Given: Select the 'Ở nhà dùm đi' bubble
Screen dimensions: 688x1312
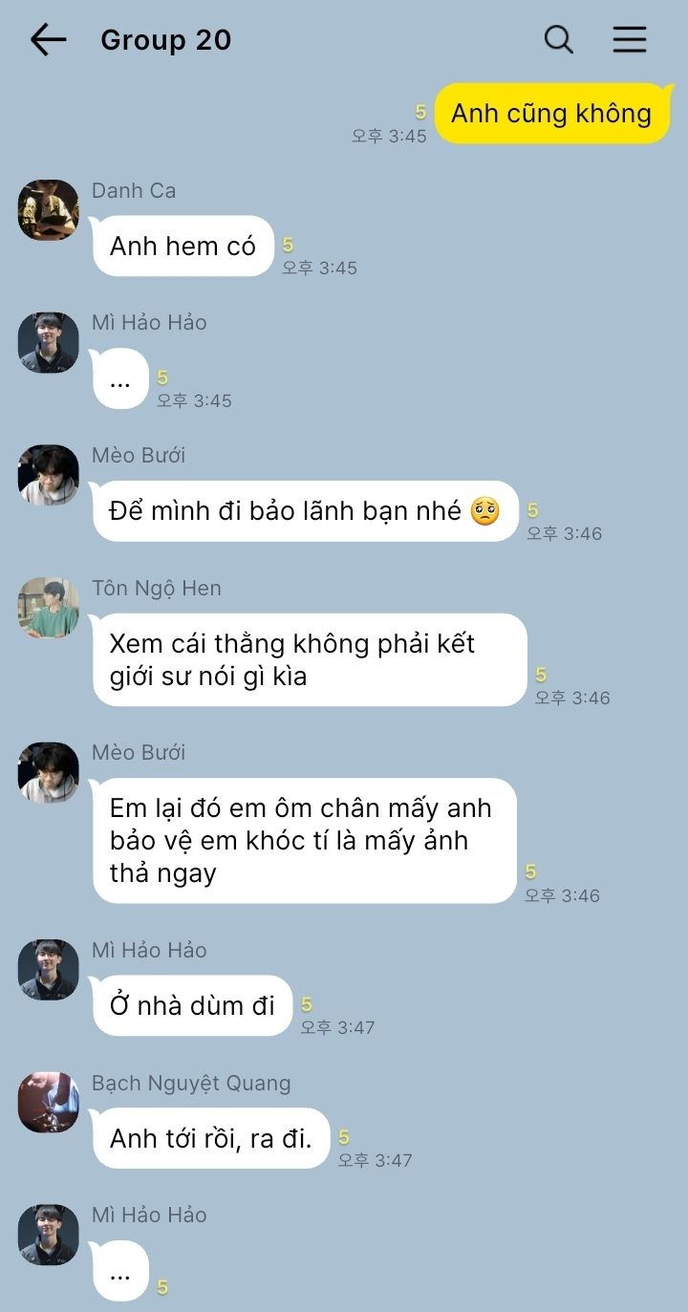Looking at the screenshot, I should (192, 1005).
